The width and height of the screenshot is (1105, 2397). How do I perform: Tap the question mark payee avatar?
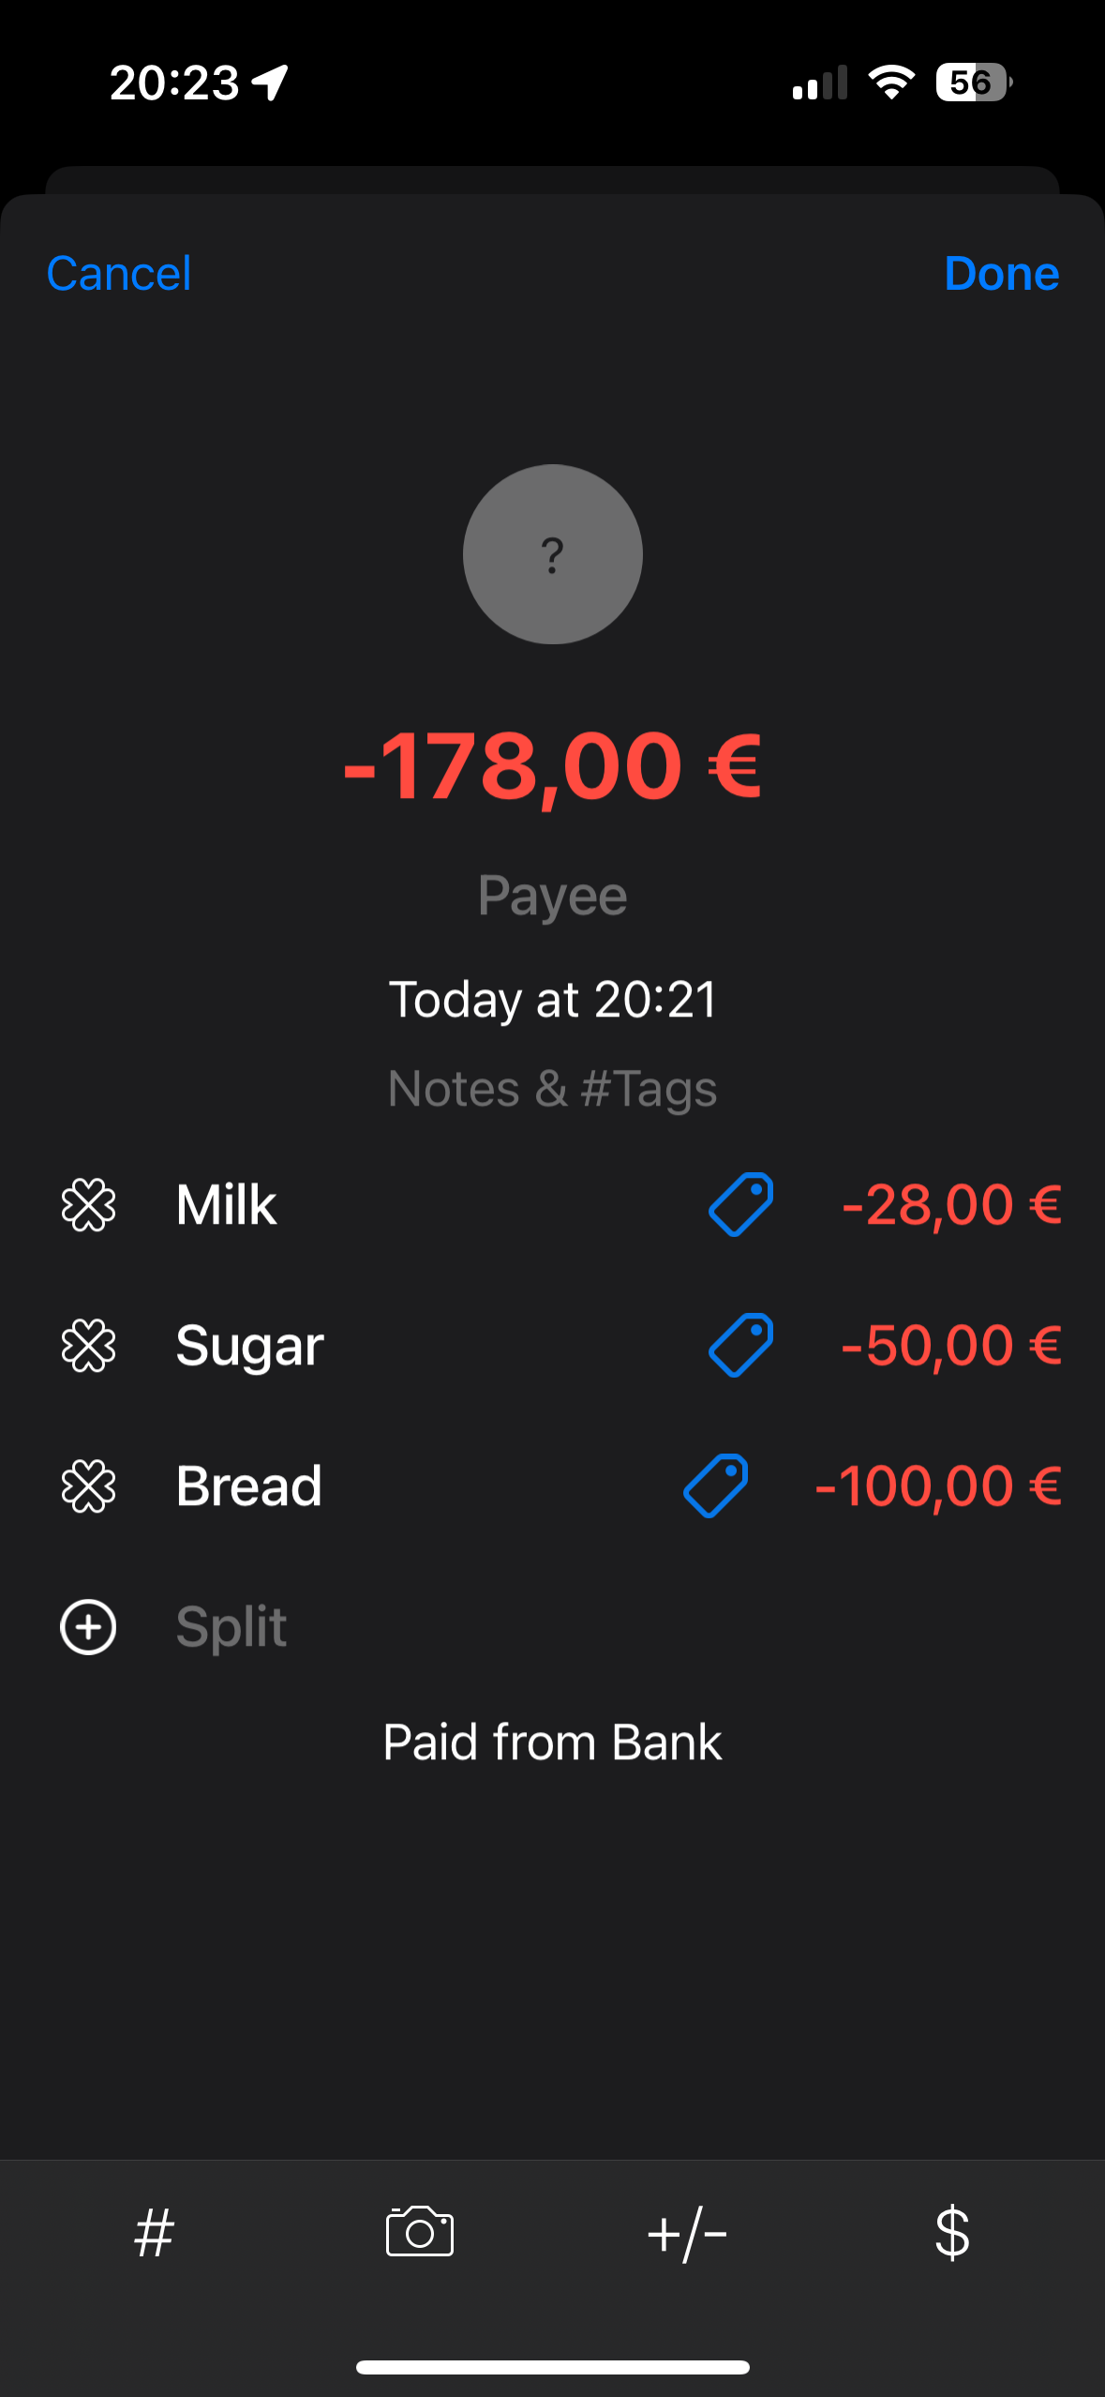coord(552,554)
